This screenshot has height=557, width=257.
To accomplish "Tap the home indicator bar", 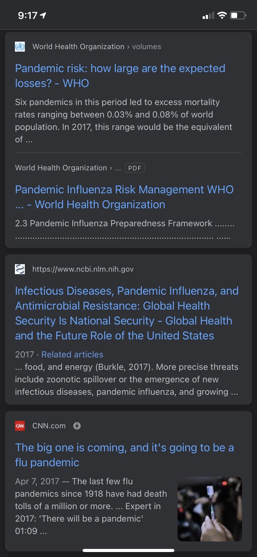I will [128, 550].
